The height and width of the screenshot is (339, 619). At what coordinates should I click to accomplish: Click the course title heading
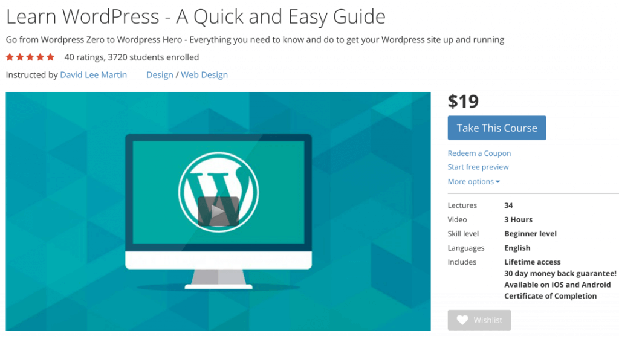pos(195,17)
